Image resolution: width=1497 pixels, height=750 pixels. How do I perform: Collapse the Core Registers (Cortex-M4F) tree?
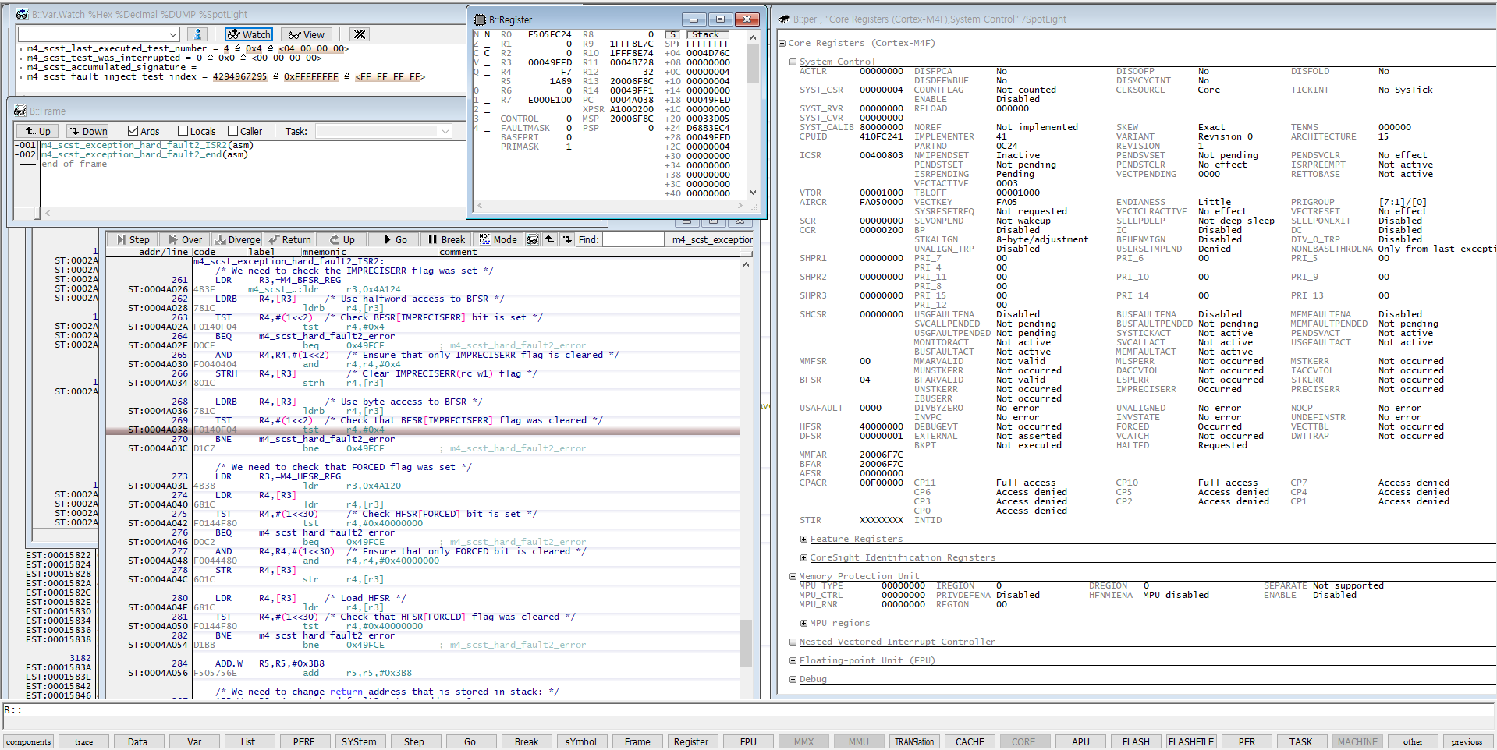tap(782, 43)
